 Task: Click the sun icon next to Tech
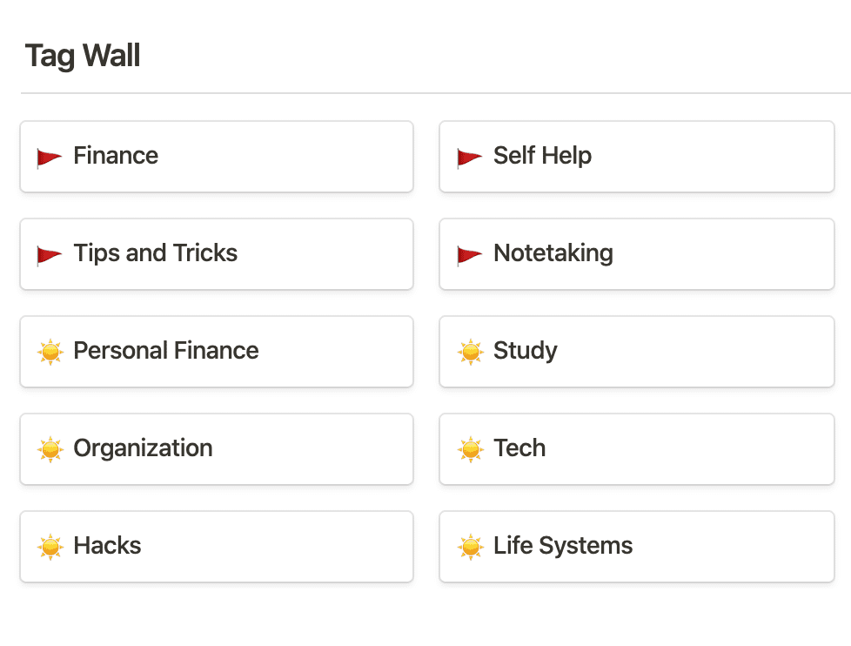471,449
